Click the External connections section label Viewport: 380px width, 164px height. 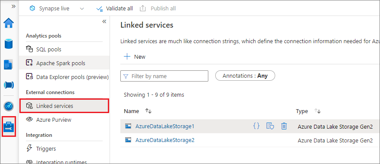50,92
